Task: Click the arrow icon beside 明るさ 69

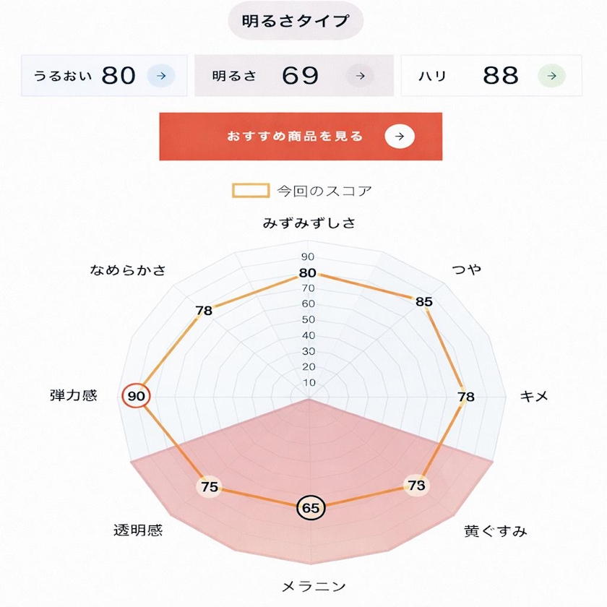Action: [360, 75]
